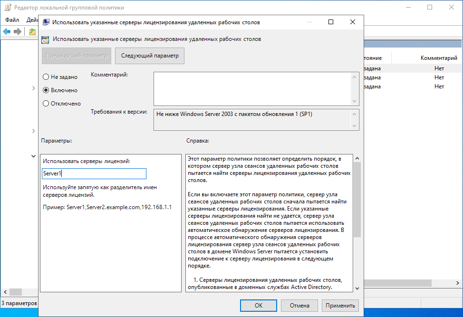The image size is (463, 317).
Task: Click the Справка scrollbar up arrow
Action: tap(357, 159)
